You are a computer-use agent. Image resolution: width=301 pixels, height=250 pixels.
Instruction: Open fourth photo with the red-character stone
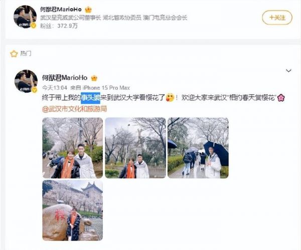(x=73, y=210)
